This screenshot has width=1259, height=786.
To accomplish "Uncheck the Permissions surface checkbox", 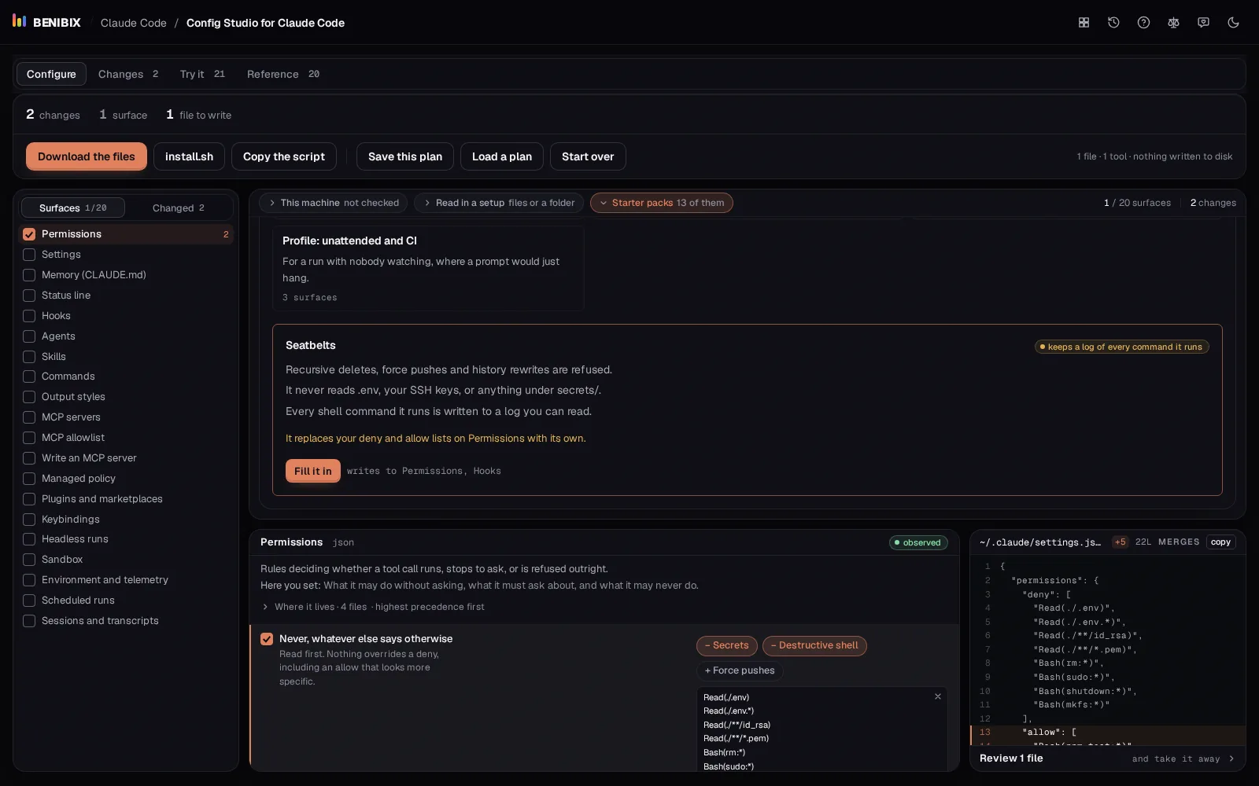I will 29,234.
